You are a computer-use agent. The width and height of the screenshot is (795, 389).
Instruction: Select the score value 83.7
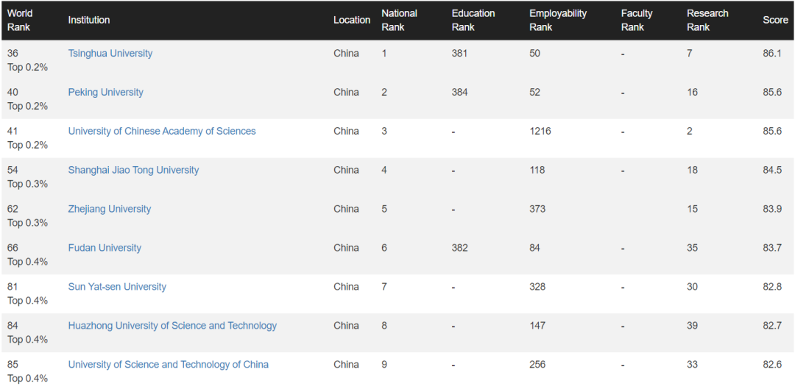[x=772, y=249]
